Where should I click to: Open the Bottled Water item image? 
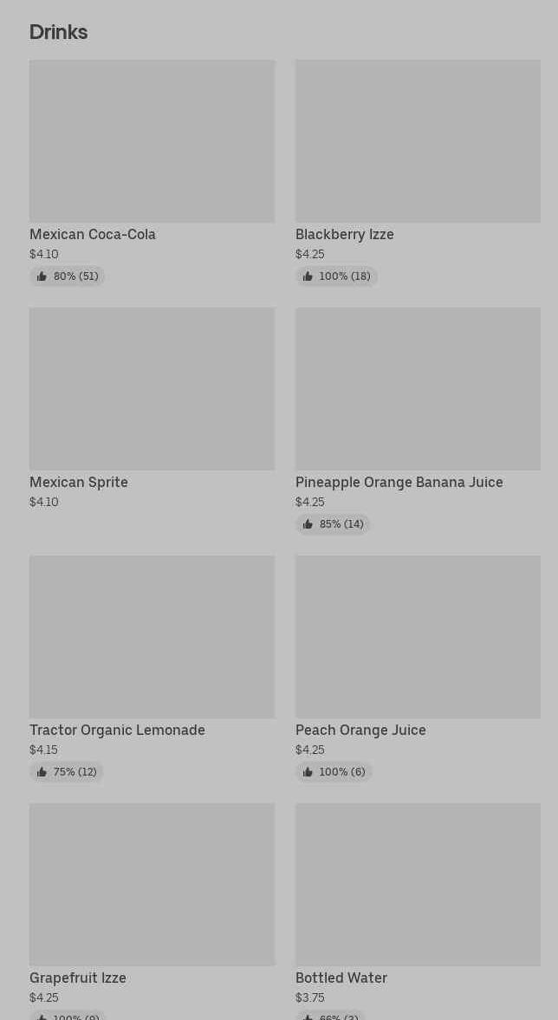(x=418, y=885)
